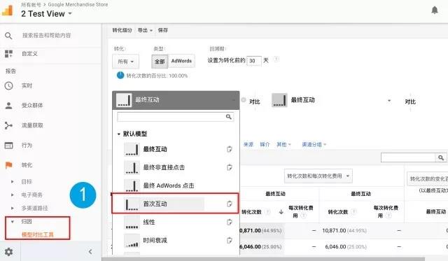Collapse the 默认模型 group
The width and height of the screenshot is (448, 261).
(119, 134)
